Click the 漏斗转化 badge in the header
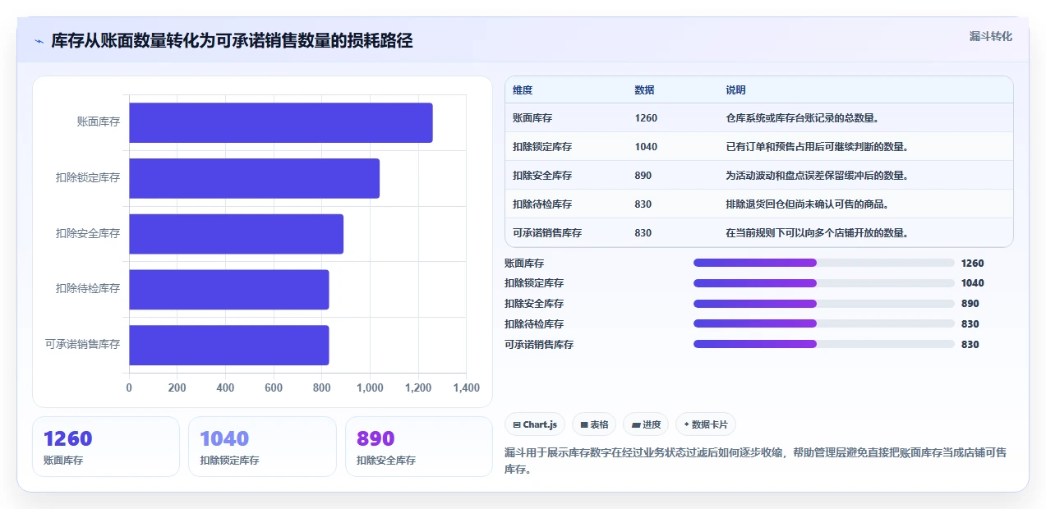Image resolution: width=1046 pixels, height=509 pixels. (x=990, y=37)
